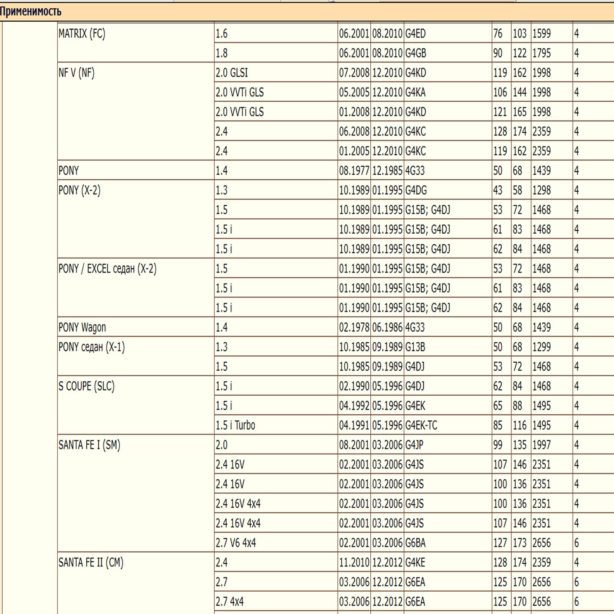Select PONY / EXCEL седан (X-2) cell
Screen dimensions: 614x614
coord(107,269)
